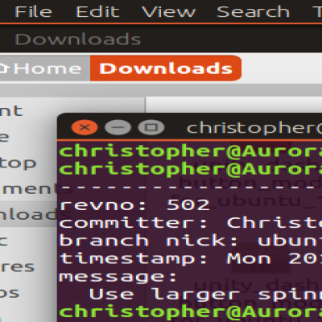Click the 'message:' line in terminal
The width and height of the screenshot is (322, 322).
coord(118,277)
